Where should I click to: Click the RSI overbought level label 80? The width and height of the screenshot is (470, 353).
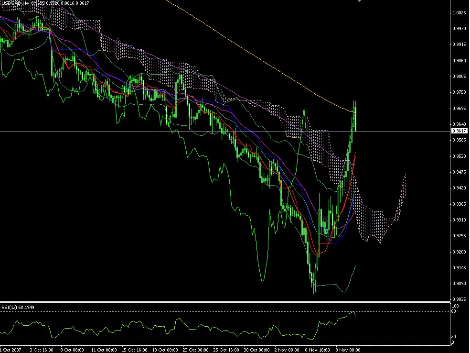[454, 311]
